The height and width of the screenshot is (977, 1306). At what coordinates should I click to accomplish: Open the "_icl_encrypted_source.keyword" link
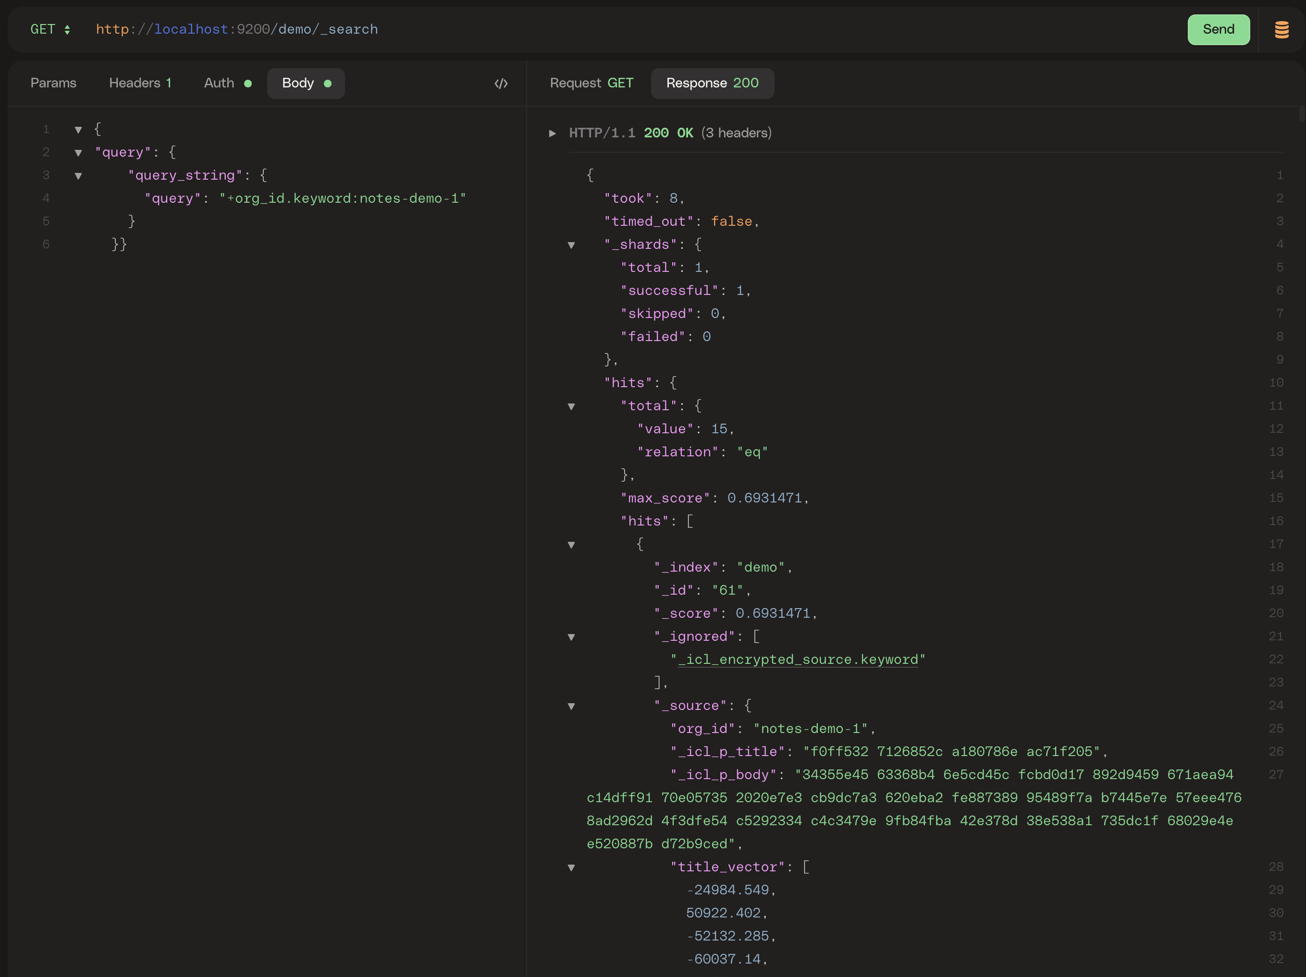point(798,659)
